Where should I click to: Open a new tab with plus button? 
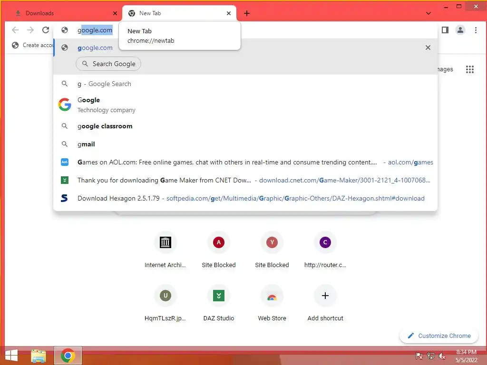click(x=247, y=13)
